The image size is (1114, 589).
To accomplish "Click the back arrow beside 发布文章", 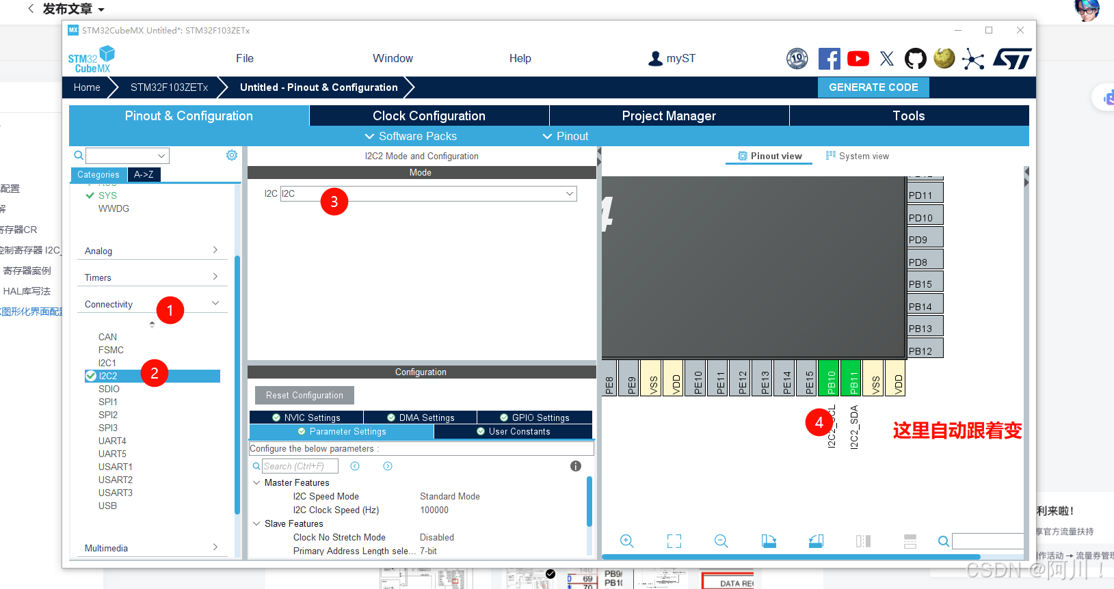I will pyautogui.click(x=31, y=9).
